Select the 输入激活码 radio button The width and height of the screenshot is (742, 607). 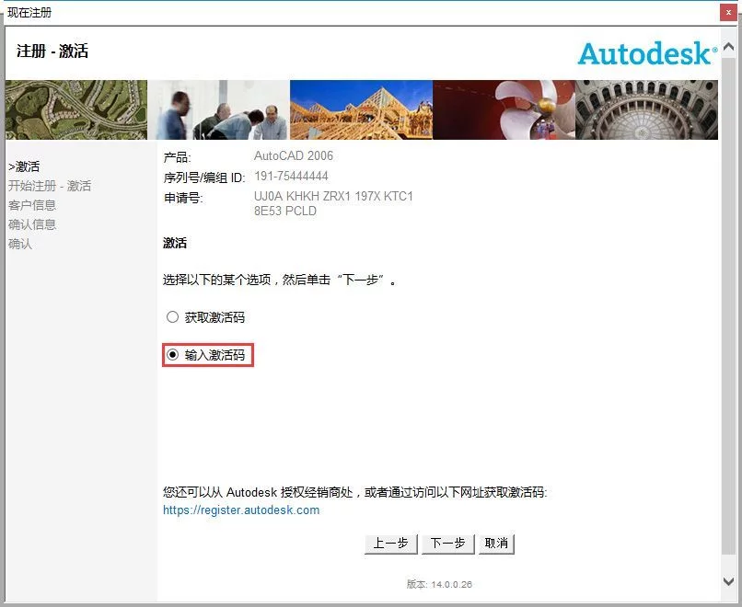[x=172, y=355]
